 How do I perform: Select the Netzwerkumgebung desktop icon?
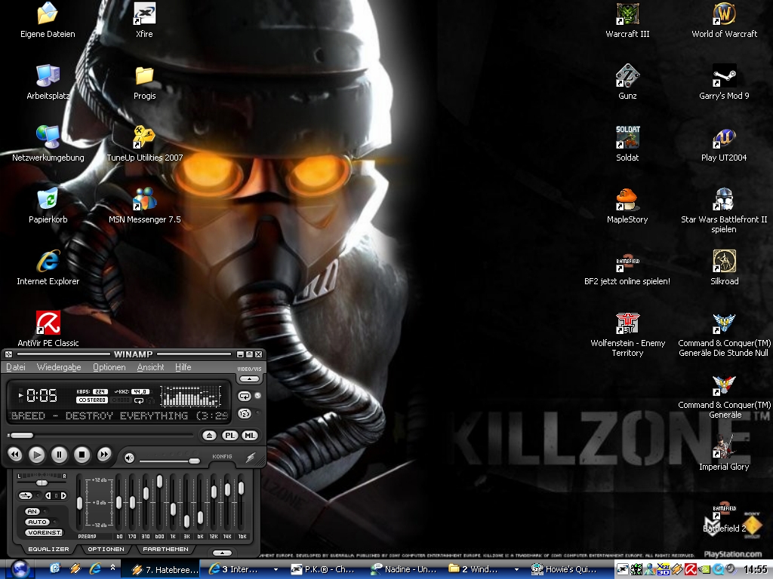(x=48, y=144)
